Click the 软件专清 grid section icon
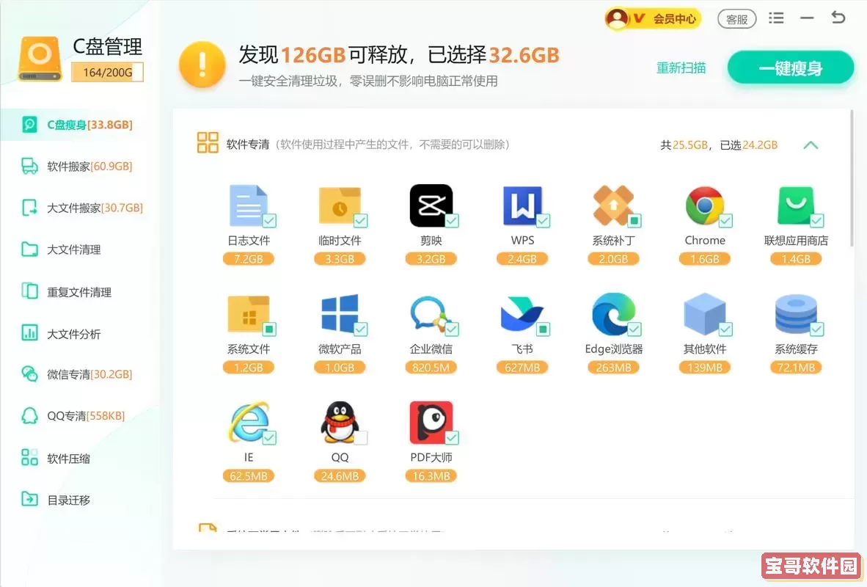Viewport: 867px width, 587px height. [208, 143]
